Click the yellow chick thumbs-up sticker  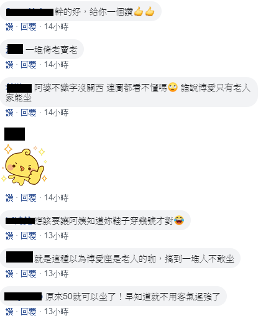pos(24,165)
